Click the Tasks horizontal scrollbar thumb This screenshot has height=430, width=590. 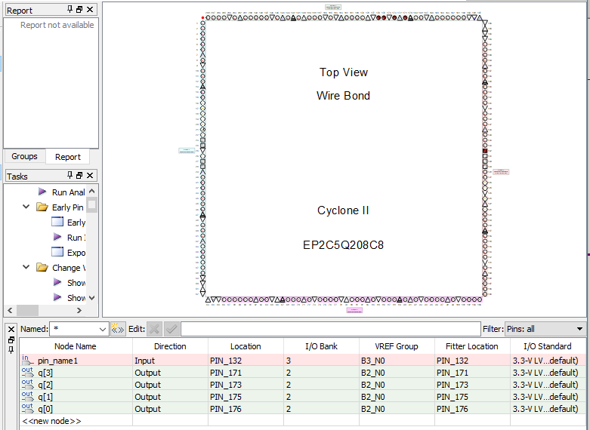click(27, 311)
